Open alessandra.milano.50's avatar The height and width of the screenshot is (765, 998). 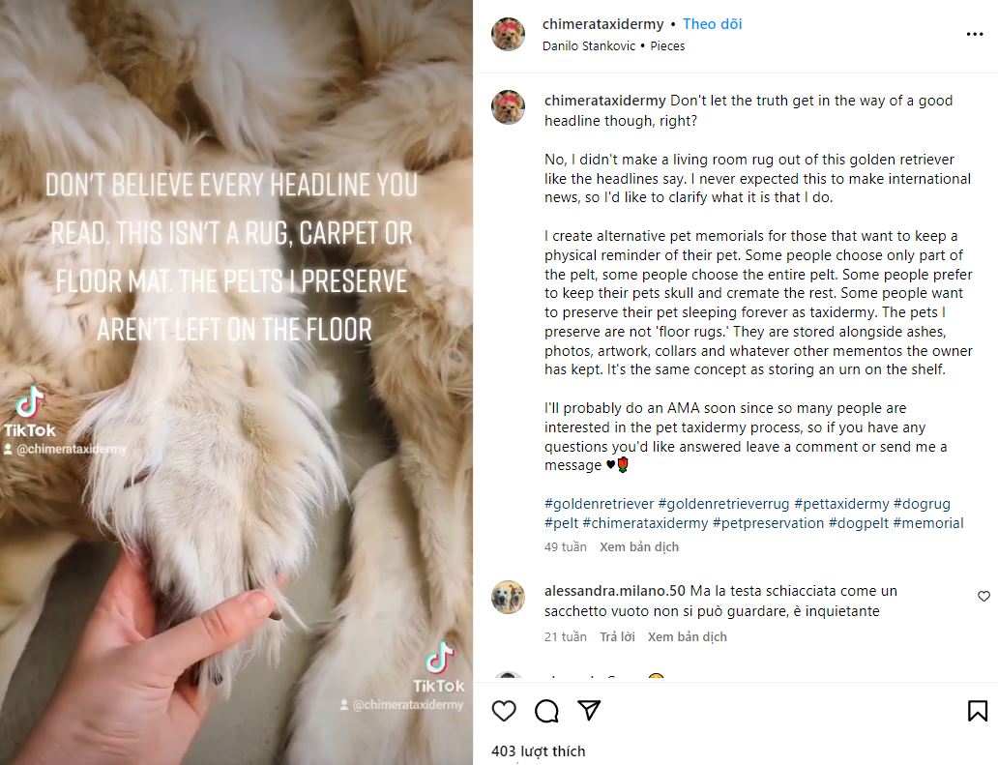[508, 597]
